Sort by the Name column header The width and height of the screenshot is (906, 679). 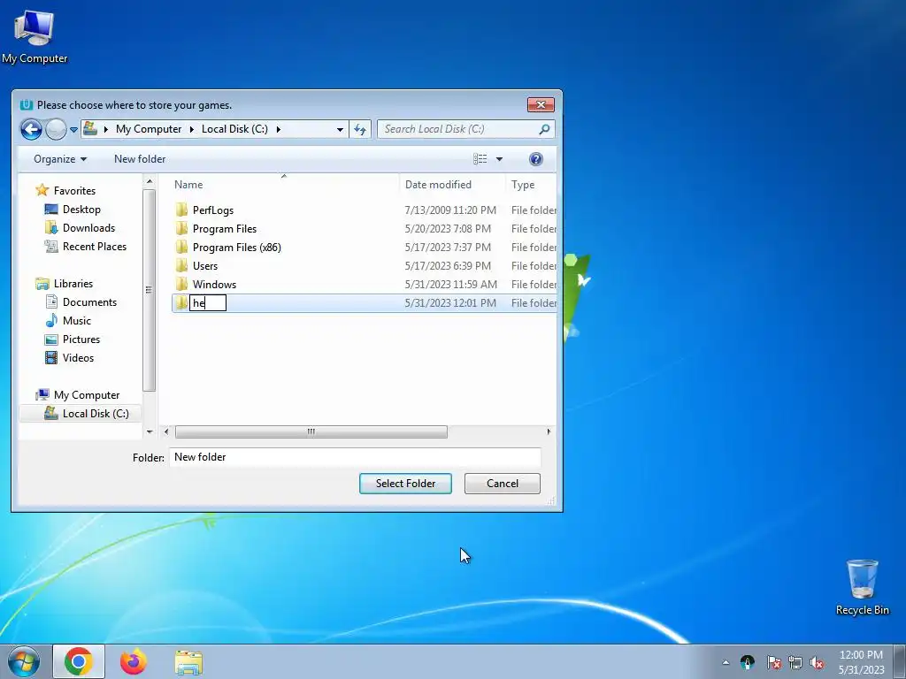pos(188,184)
